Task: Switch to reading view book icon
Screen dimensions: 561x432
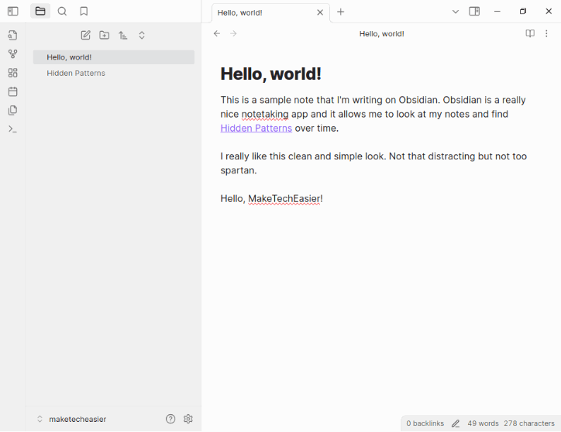Action: (x=530, y=33)
